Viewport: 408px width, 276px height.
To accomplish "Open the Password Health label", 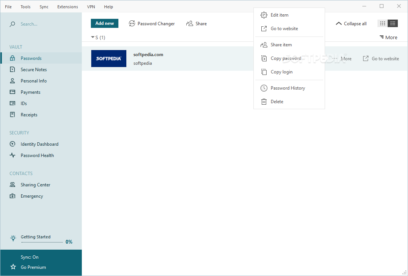I will pos(37,156).
